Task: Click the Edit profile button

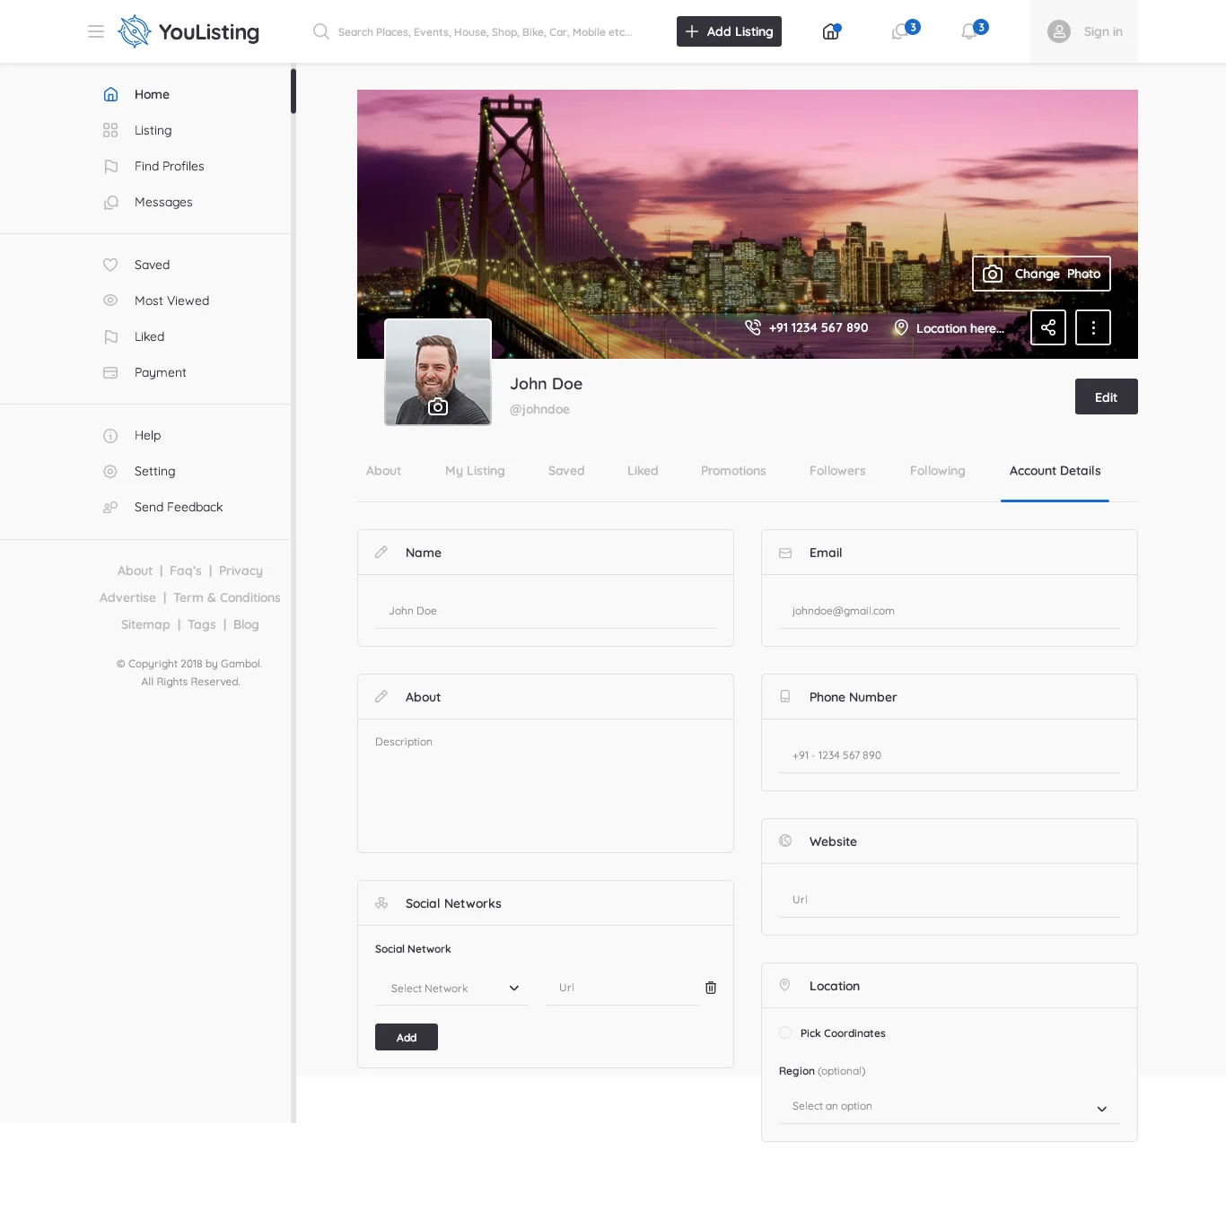Action: (x=1106, y=396)
